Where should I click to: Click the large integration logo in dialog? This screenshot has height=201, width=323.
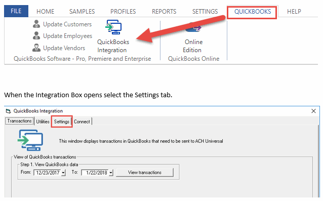pos(30,140)
